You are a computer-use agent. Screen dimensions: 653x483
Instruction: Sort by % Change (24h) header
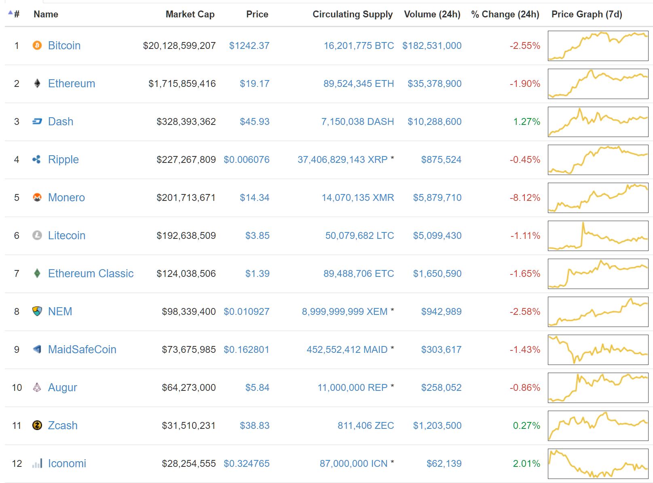[x=505, y=14]
